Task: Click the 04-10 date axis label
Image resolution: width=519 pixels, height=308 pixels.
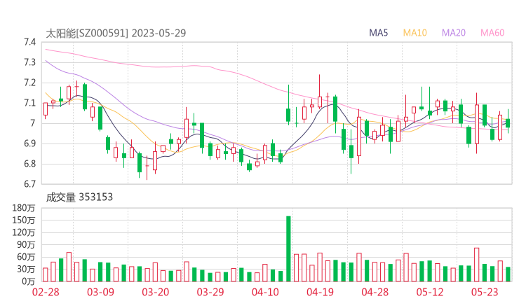Action: coord(265,292)
